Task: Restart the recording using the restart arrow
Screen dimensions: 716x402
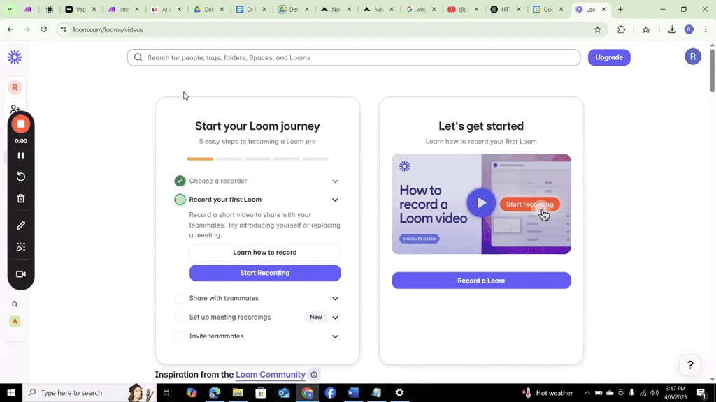Action: pos(20,177)
